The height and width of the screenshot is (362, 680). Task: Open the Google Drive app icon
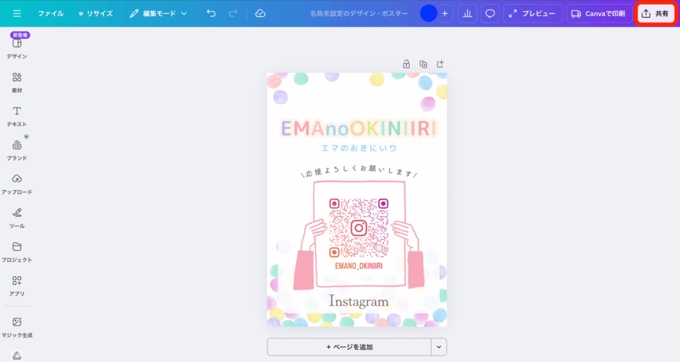tap(17, 355)
